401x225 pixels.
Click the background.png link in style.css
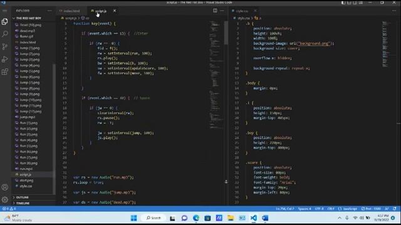tap(314, 43)
